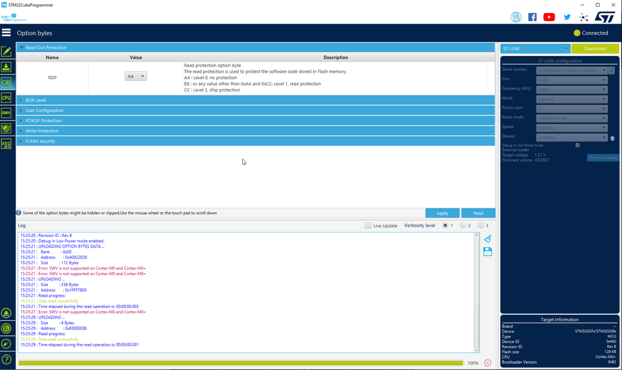Screen dimensions: 622x370
Task: Open the Access port dropdown
Action: point(572,109)
